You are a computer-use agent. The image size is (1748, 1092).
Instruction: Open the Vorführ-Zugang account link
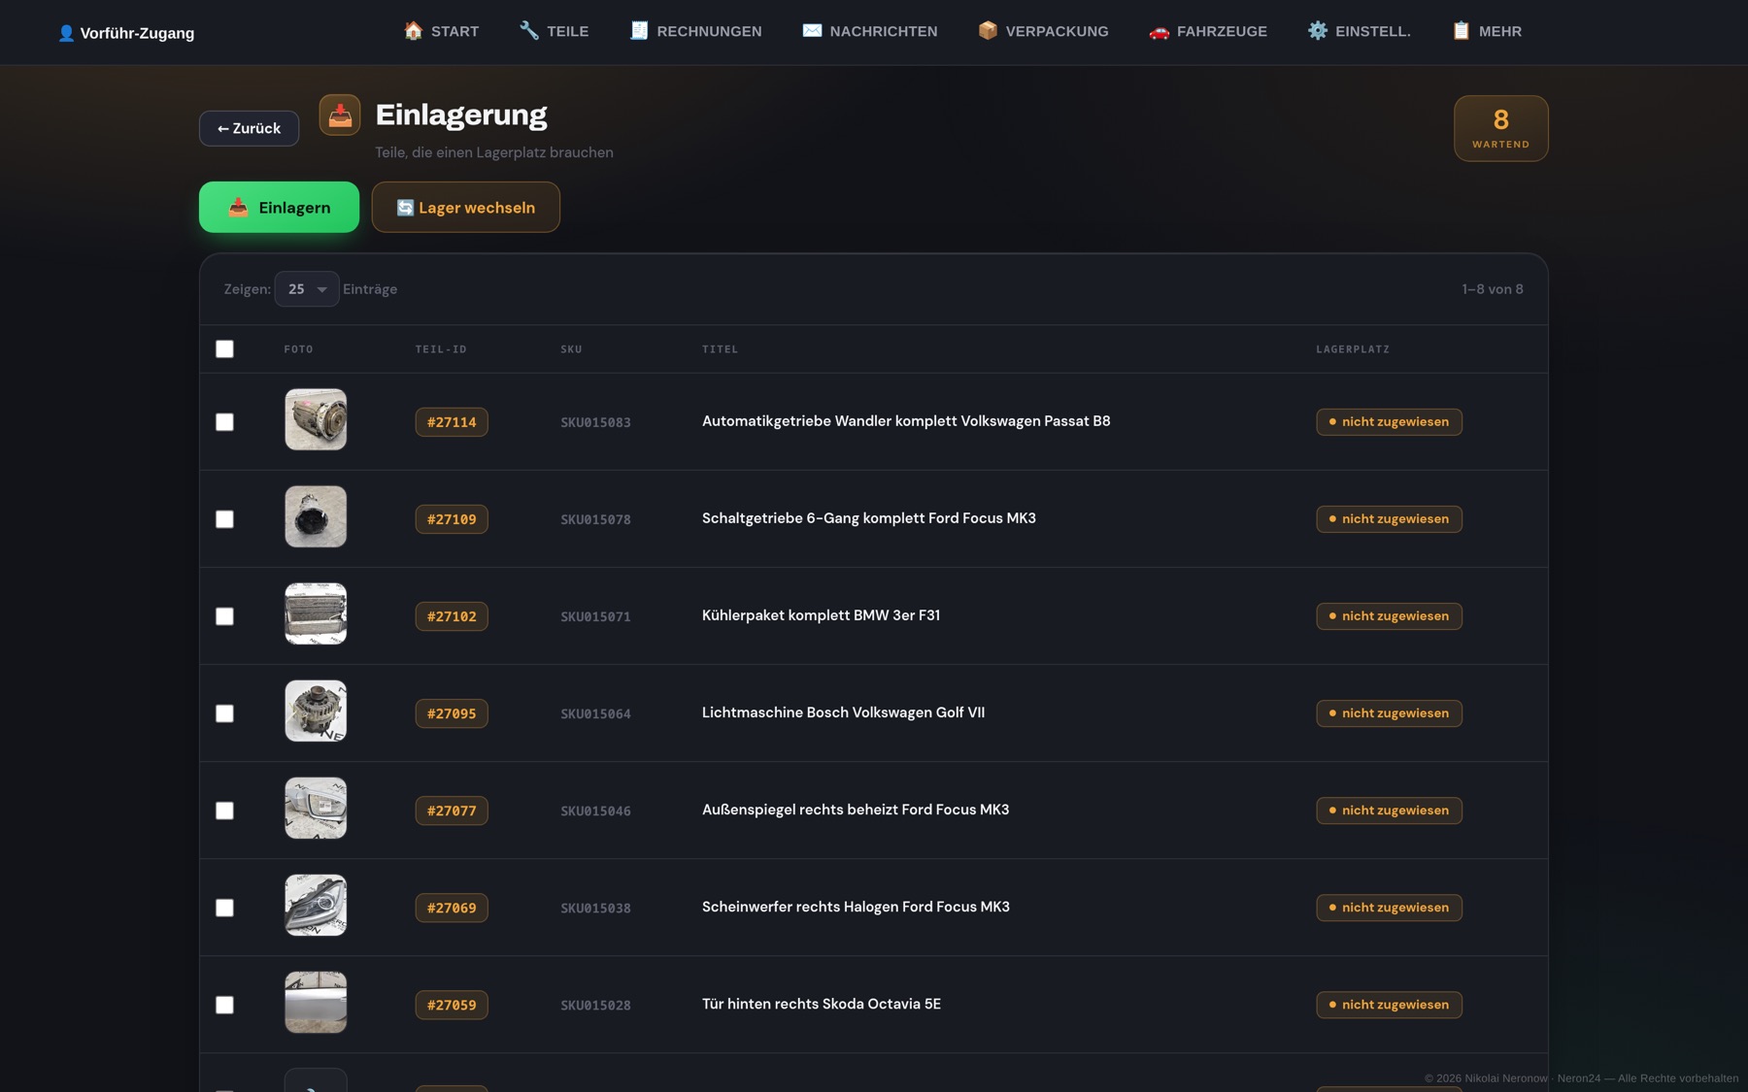coord(126,33)
